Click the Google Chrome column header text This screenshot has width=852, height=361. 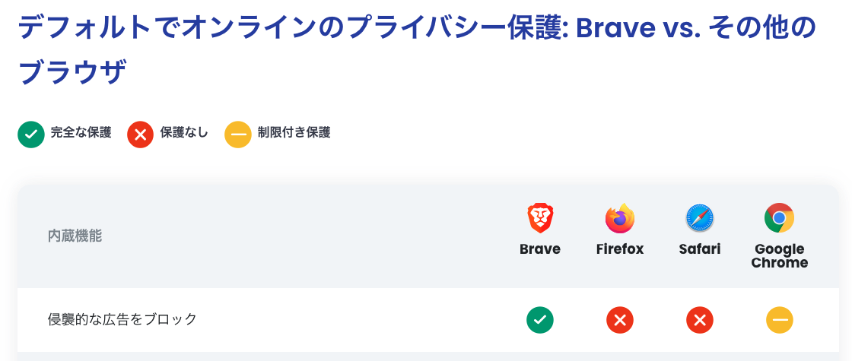click(780, 256)
